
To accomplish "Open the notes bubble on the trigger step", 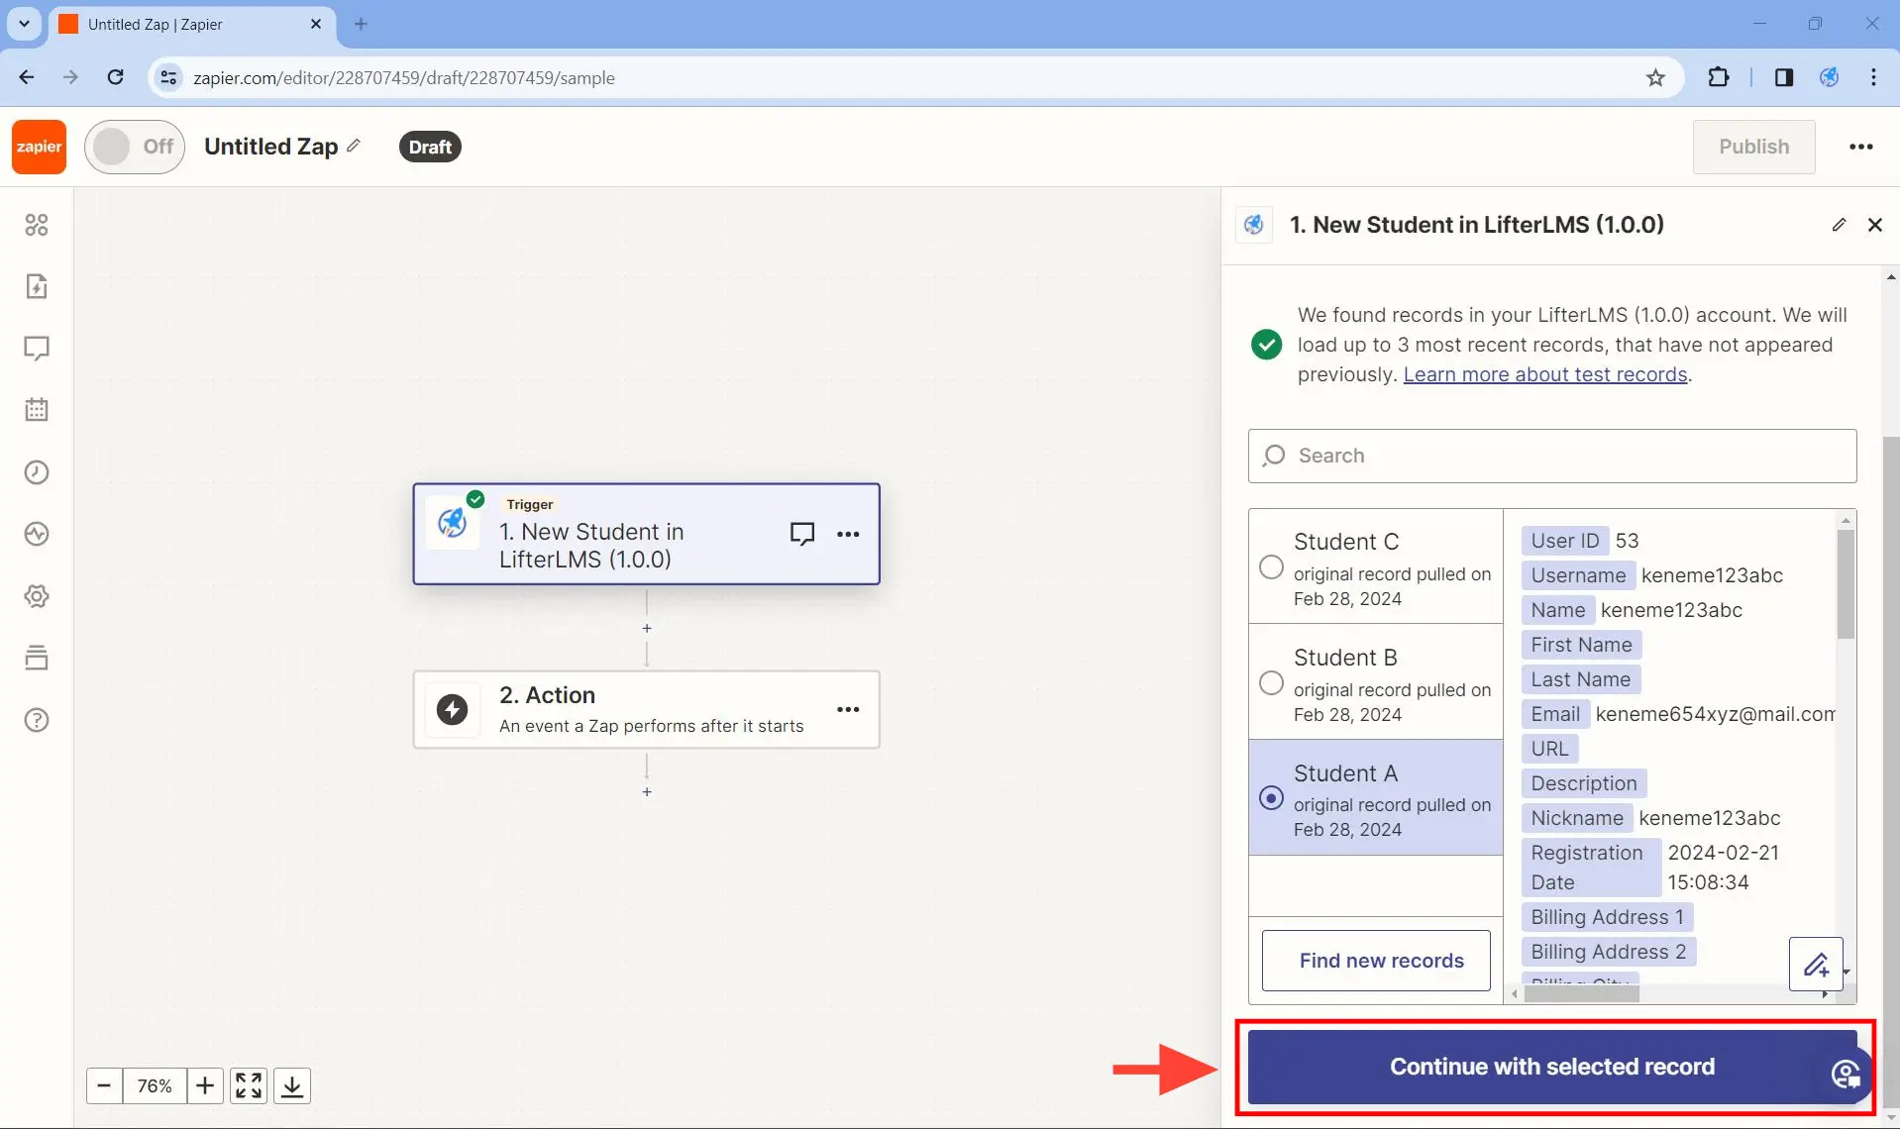I will (x=801, y=533).
